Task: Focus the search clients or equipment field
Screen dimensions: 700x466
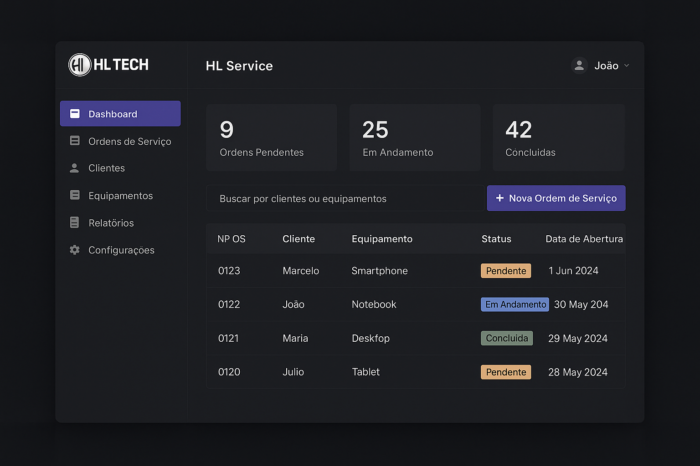Action: point(345,198)
